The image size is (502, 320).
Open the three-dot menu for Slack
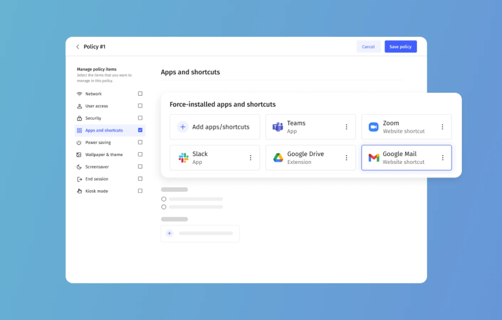click(x=251, y=158)
